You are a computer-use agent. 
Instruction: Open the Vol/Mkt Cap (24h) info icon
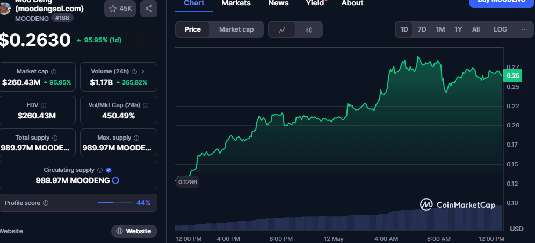click(146, 105)
